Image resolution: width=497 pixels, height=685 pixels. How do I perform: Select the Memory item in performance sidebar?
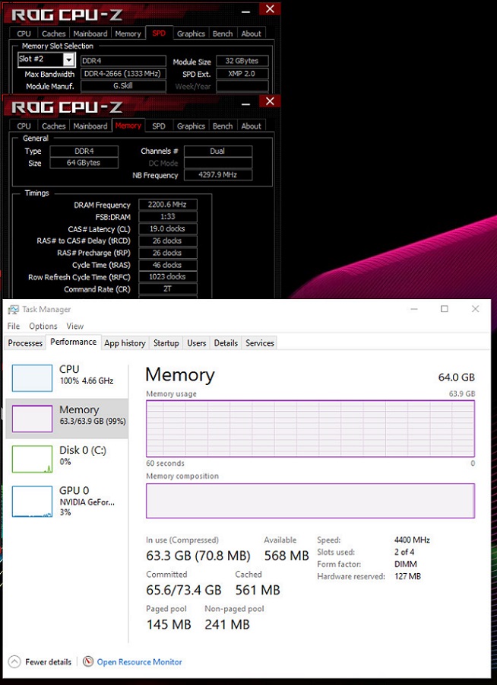tap(67, 418)
